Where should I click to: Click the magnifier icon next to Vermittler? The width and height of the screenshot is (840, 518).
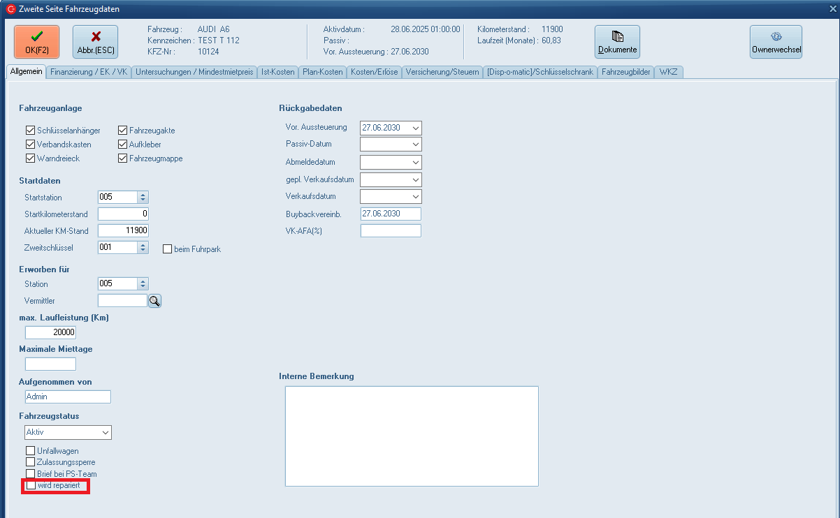(155, 301)
